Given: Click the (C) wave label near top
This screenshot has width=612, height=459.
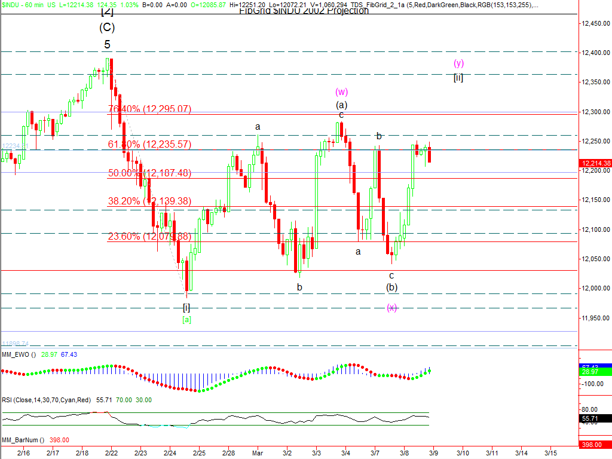Looking at the screenshot, I should (x=107, y=27).
